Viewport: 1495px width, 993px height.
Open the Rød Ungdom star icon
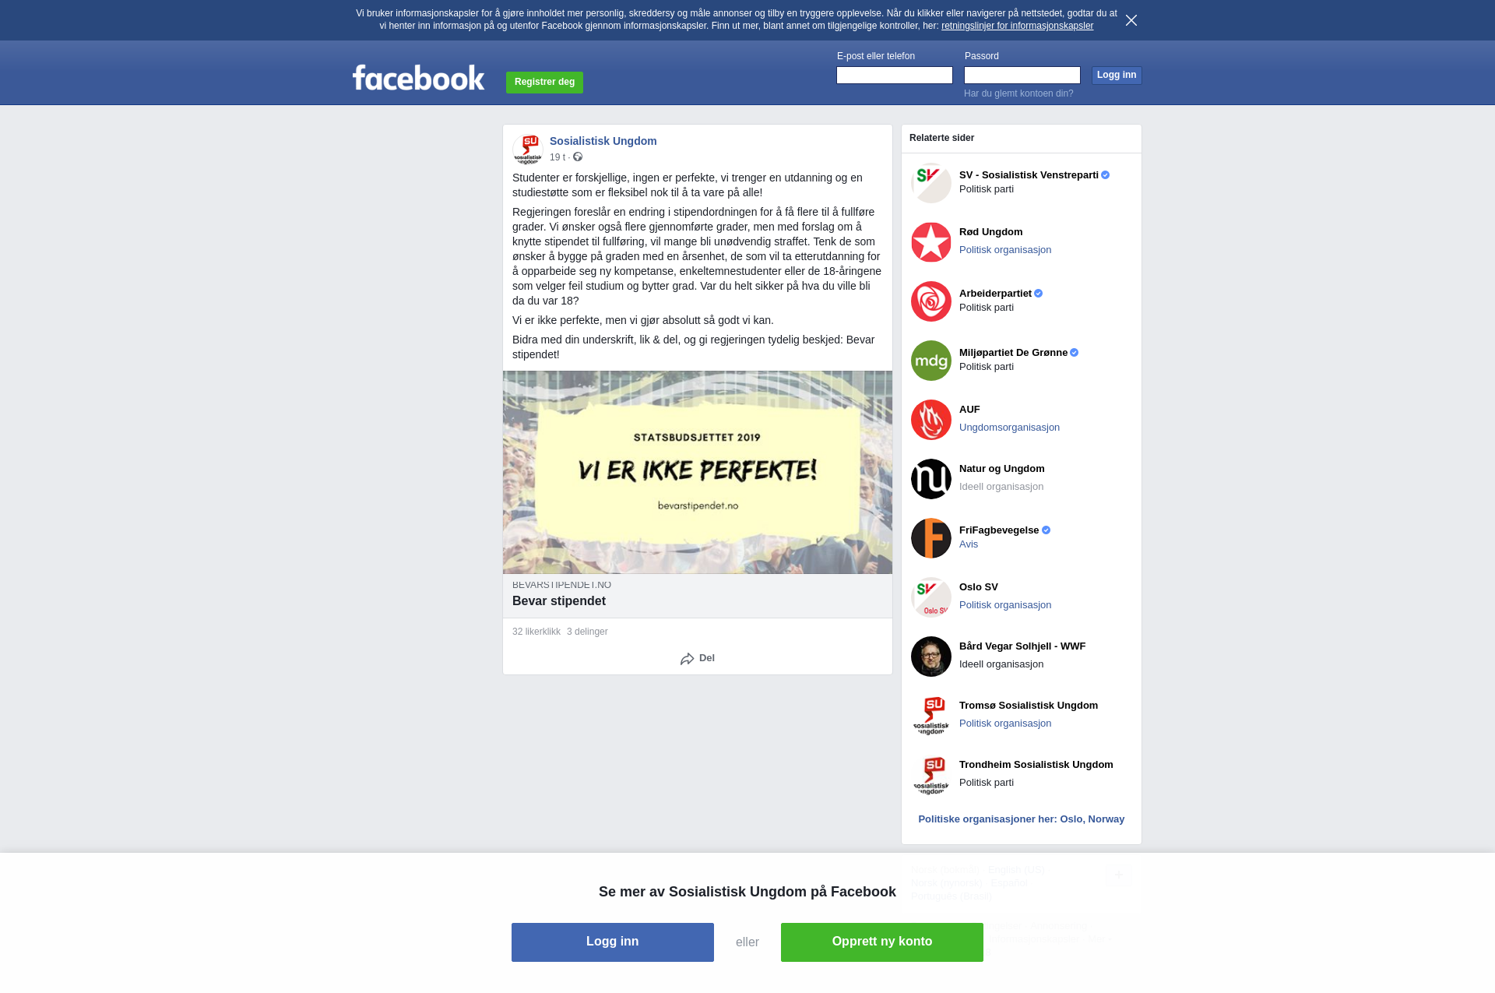point(931,242)
